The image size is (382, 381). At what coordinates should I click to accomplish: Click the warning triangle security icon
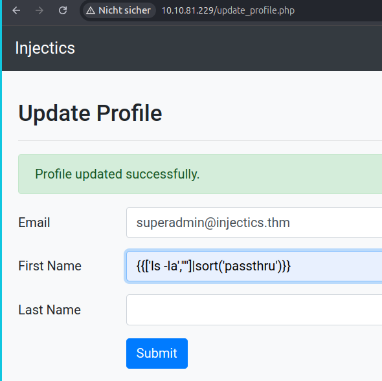[x=91, y=10]
